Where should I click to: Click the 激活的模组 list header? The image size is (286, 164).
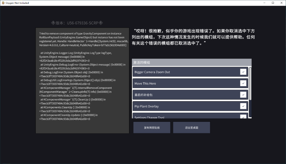click(x=191, y=63)
